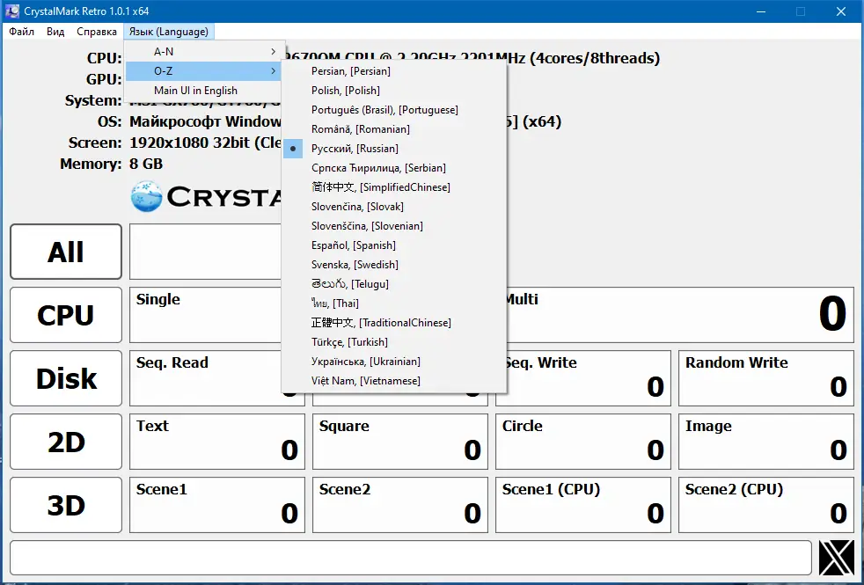This screenshot has height=585, width=864.
Task: Click the Scene2 (CPU) score box
Action: click(x=766, y=505)
